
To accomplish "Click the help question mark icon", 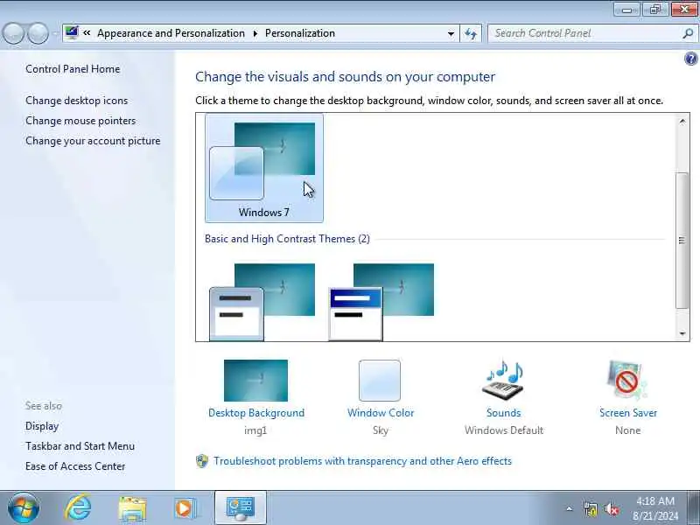I will (690, 59).
